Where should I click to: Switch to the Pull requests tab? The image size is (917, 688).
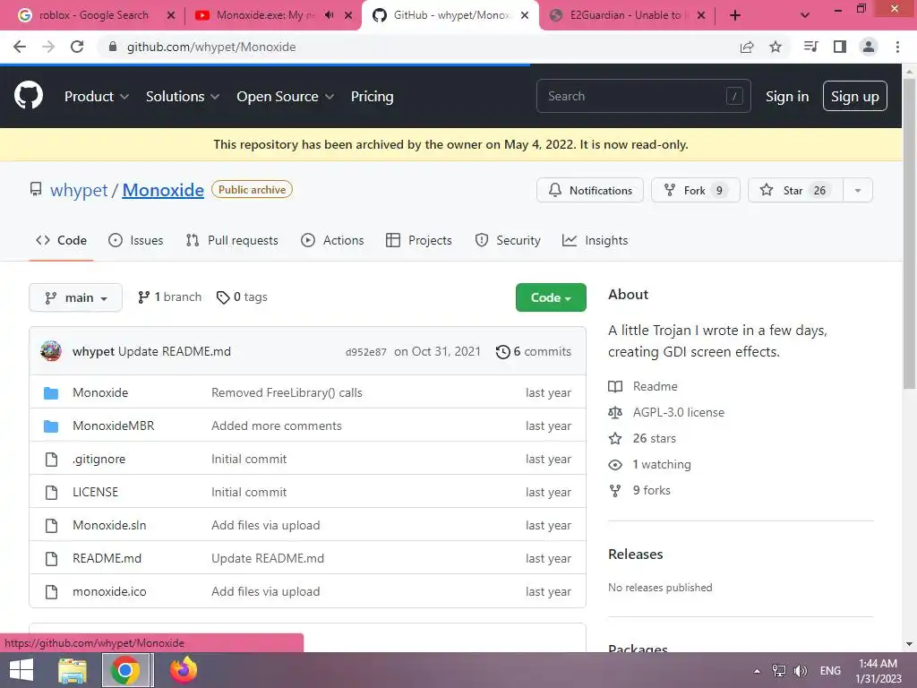pos(232,240)
